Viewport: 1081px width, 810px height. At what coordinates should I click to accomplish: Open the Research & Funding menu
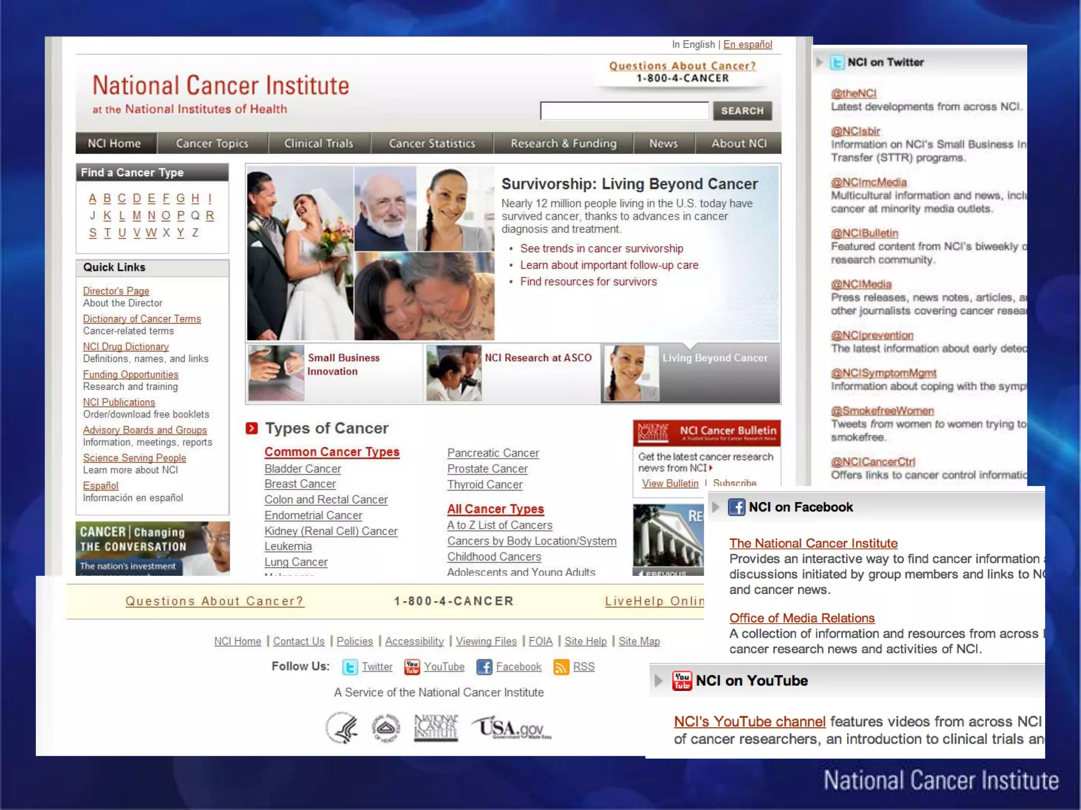[563, 143]
